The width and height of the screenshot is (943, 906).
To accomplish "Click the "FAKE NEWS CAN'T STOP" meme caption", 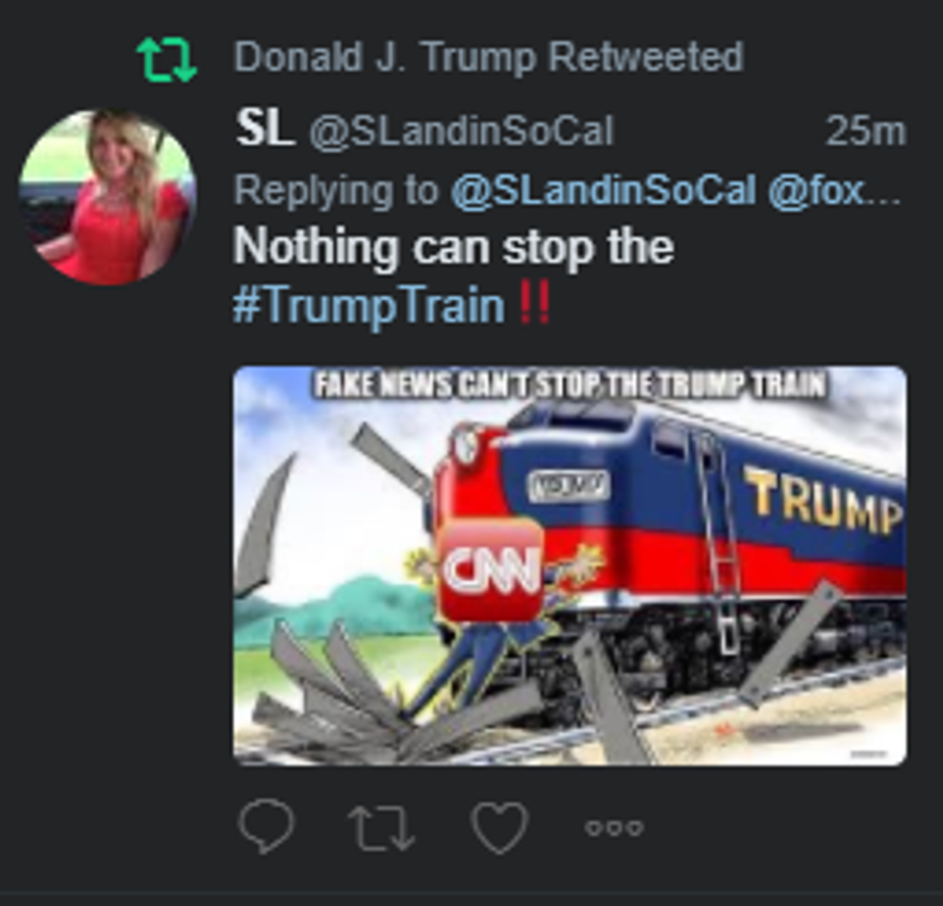I will pos(570,387).
